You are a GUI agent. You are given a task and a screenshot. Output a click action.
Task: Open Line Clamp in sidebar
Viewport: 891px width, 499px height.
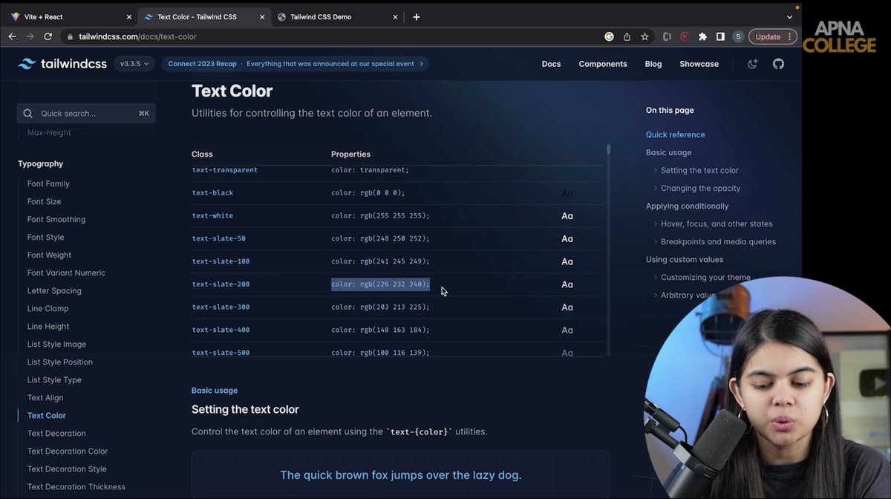click(48, 308)
